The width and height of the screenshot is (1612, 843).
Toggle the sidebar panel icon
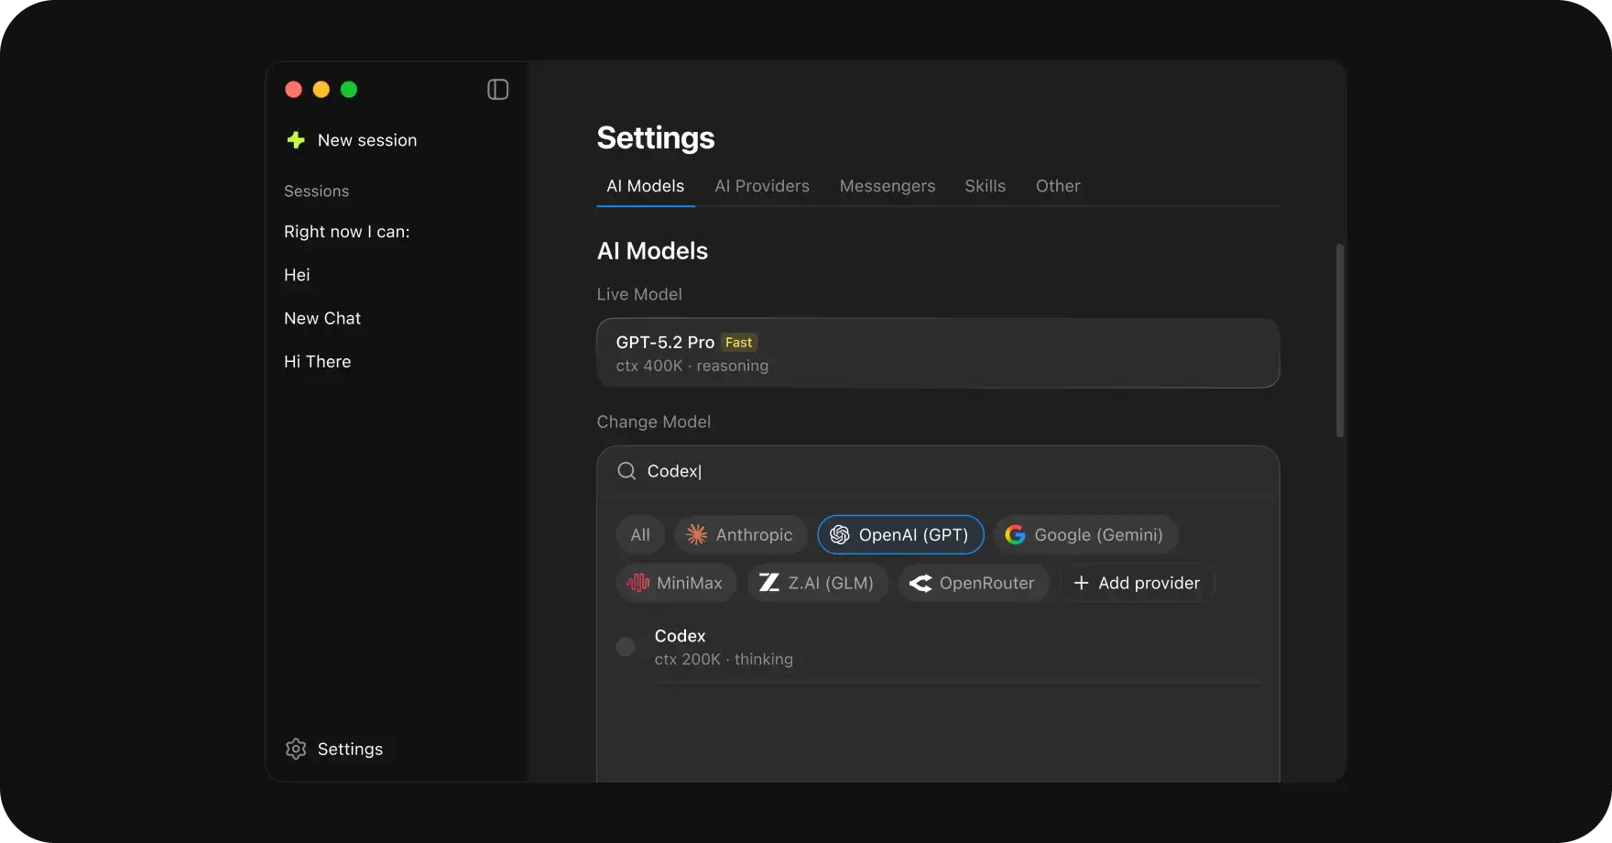pyautogui.click(x=497, y=89)
